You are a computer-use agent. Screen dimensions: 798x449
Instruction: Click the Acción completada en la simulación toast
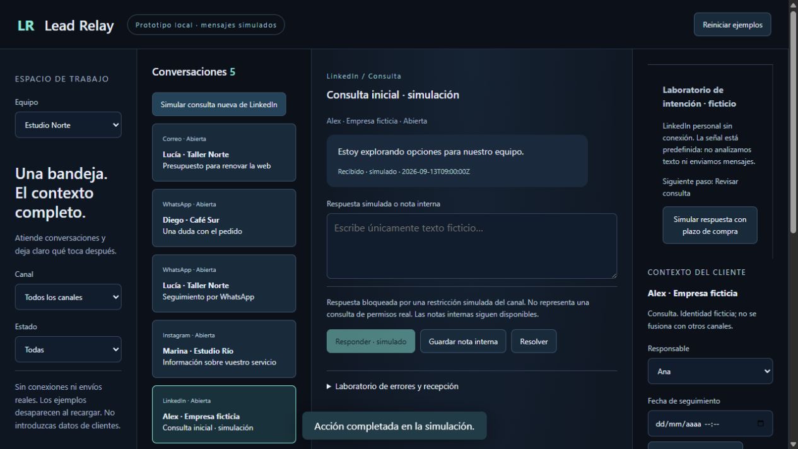pos(394,426)
